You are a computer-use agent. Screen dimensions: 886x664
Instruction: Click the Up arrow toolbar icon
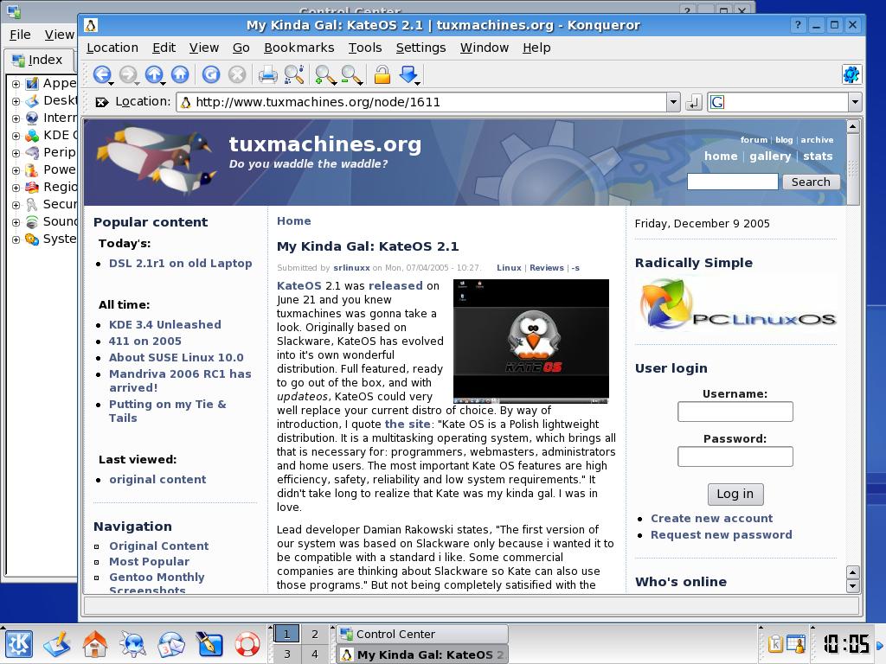tap(154, 74)
